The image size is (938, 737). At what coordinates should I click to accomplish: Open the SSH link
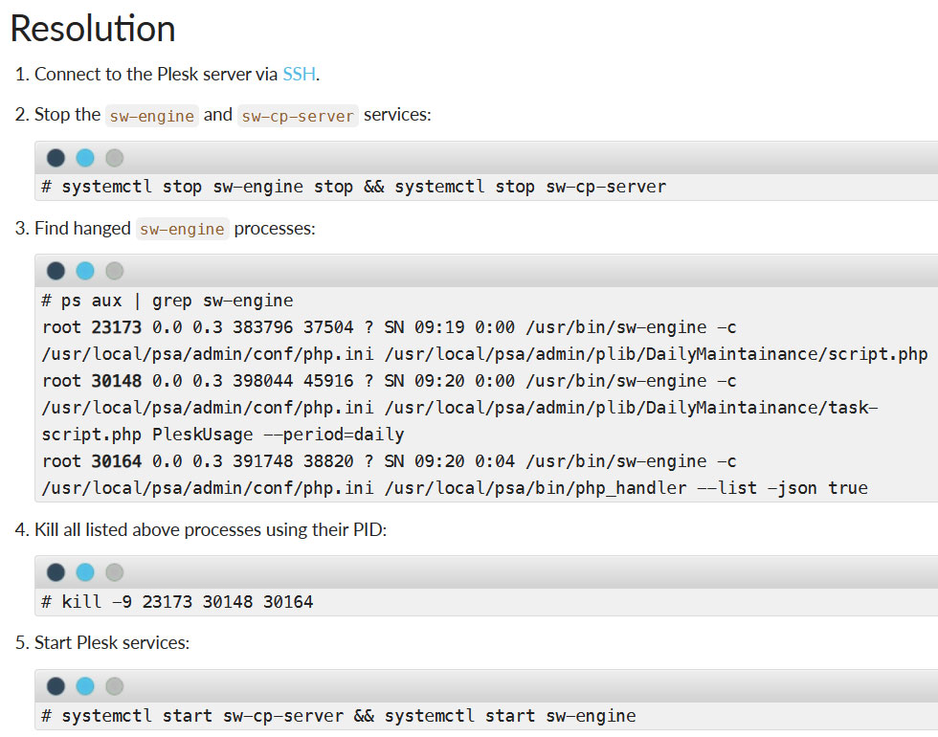[299, 75]
